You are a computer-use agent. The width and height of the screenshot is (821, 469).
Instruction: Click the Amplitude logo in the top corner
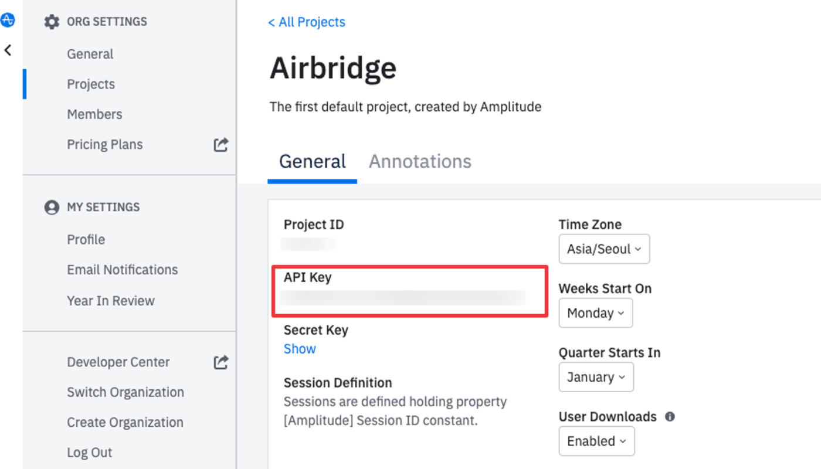tap(8, 19)
